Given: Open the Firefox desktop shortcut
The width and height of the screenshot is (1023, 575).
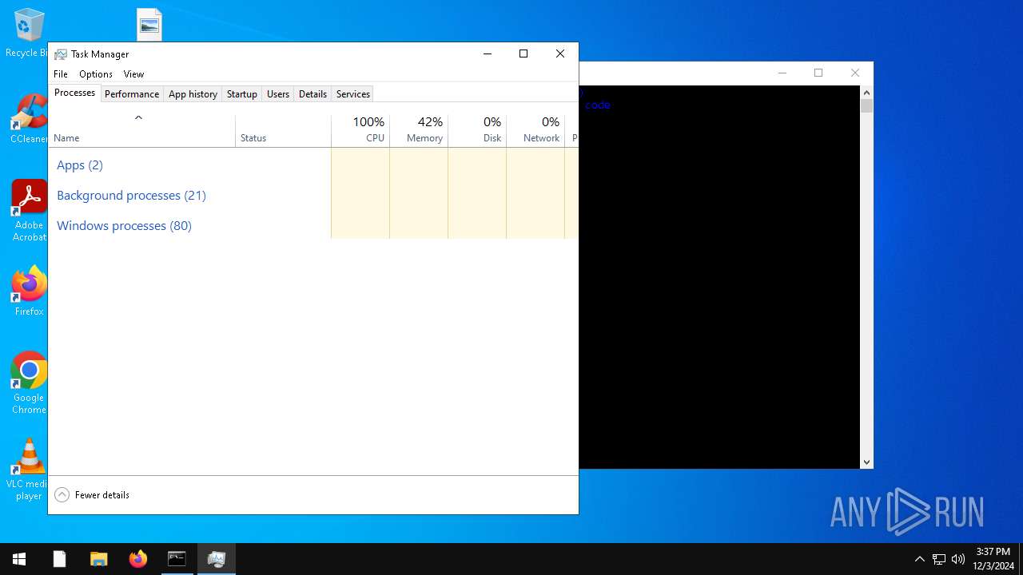Looking at the screenshot, I should tap(29, 291).
